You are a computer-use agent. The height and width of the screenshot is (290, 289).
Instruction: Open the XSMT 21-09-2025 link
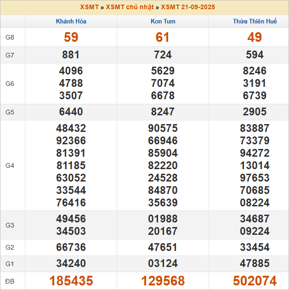coord(188,7)
